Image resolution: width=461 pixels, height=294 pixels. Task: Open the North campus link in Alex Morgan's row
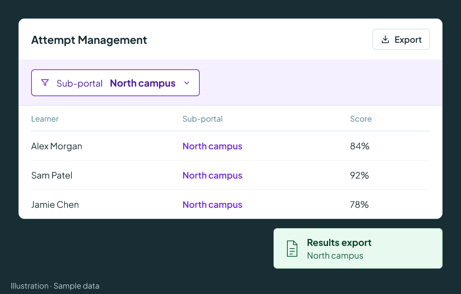pyautogui.click(x=212, y=146)
